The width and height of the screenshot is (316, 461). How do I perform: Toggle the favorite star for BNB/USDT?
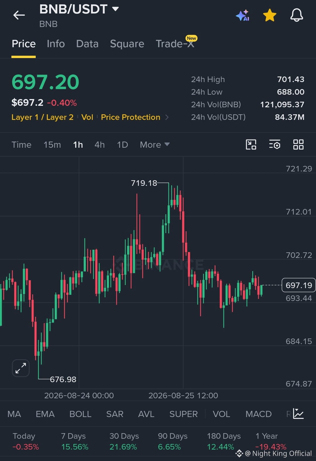pos(269,15)
